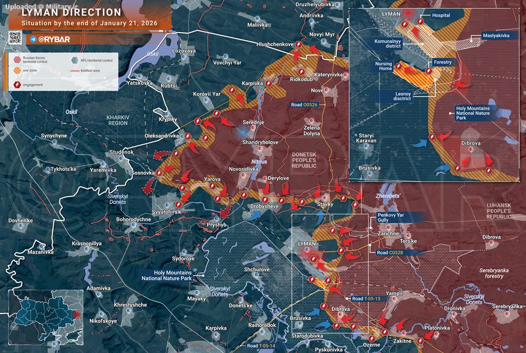Click the red fortified area line in legend
This screenshot has height=353, width=526.
pyautogui.click(x=75, y=71)
